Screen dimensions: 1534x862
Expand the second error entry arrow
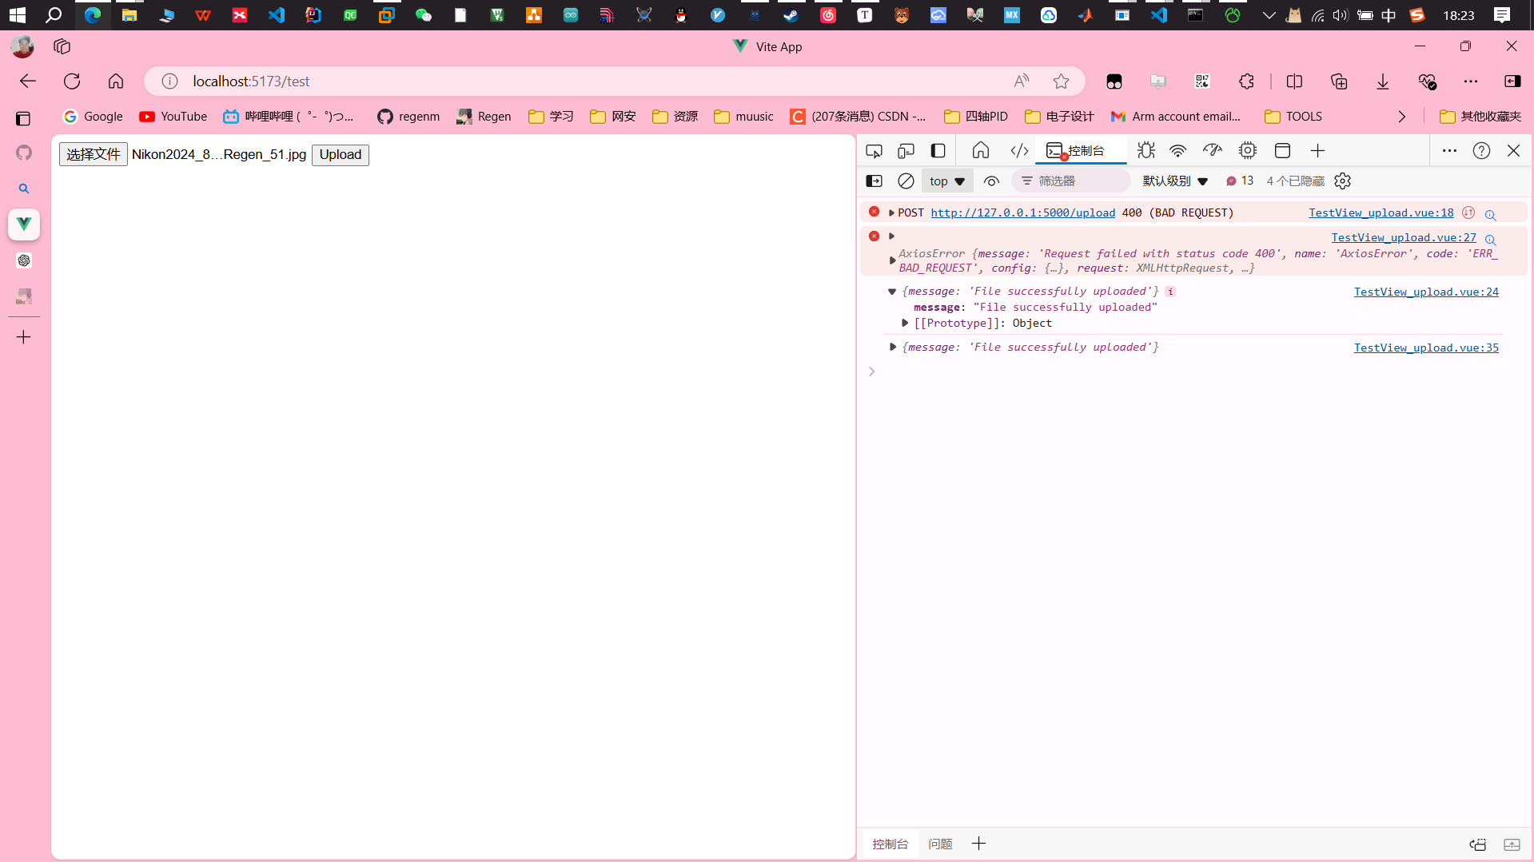tap(891, 236)
